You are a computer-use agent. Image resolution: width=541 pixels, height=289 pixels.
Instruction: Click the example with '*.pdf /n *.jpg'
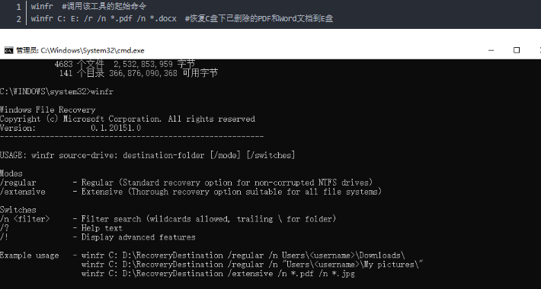tap(218, 274)
